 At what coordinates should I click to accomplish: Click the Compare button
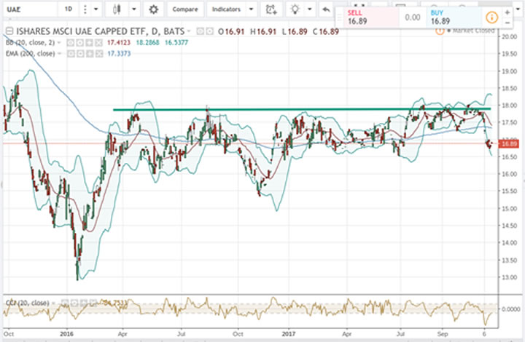point(185,9)
